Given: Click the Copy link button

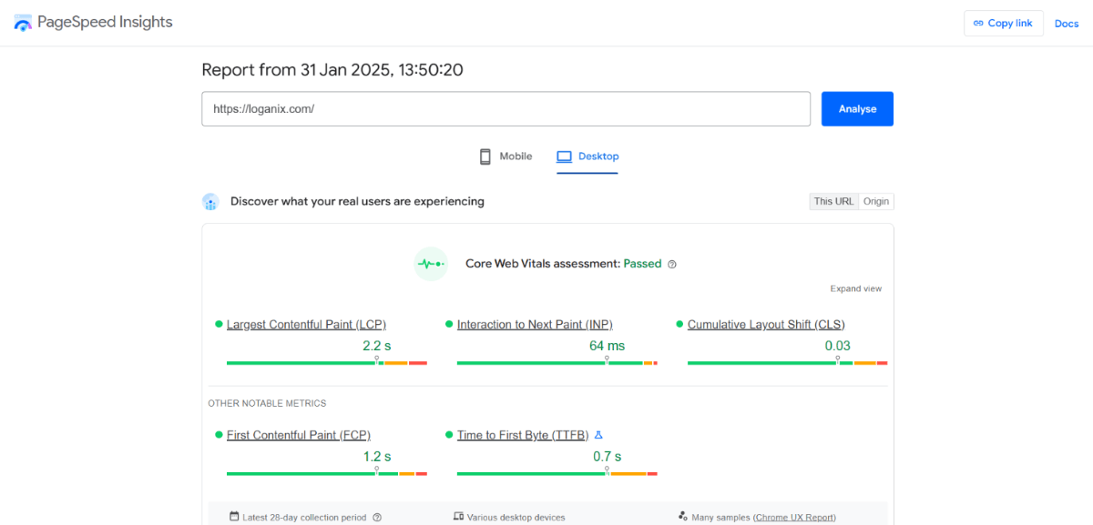Looking at the screenshot, I should (x=1004, y=24).
